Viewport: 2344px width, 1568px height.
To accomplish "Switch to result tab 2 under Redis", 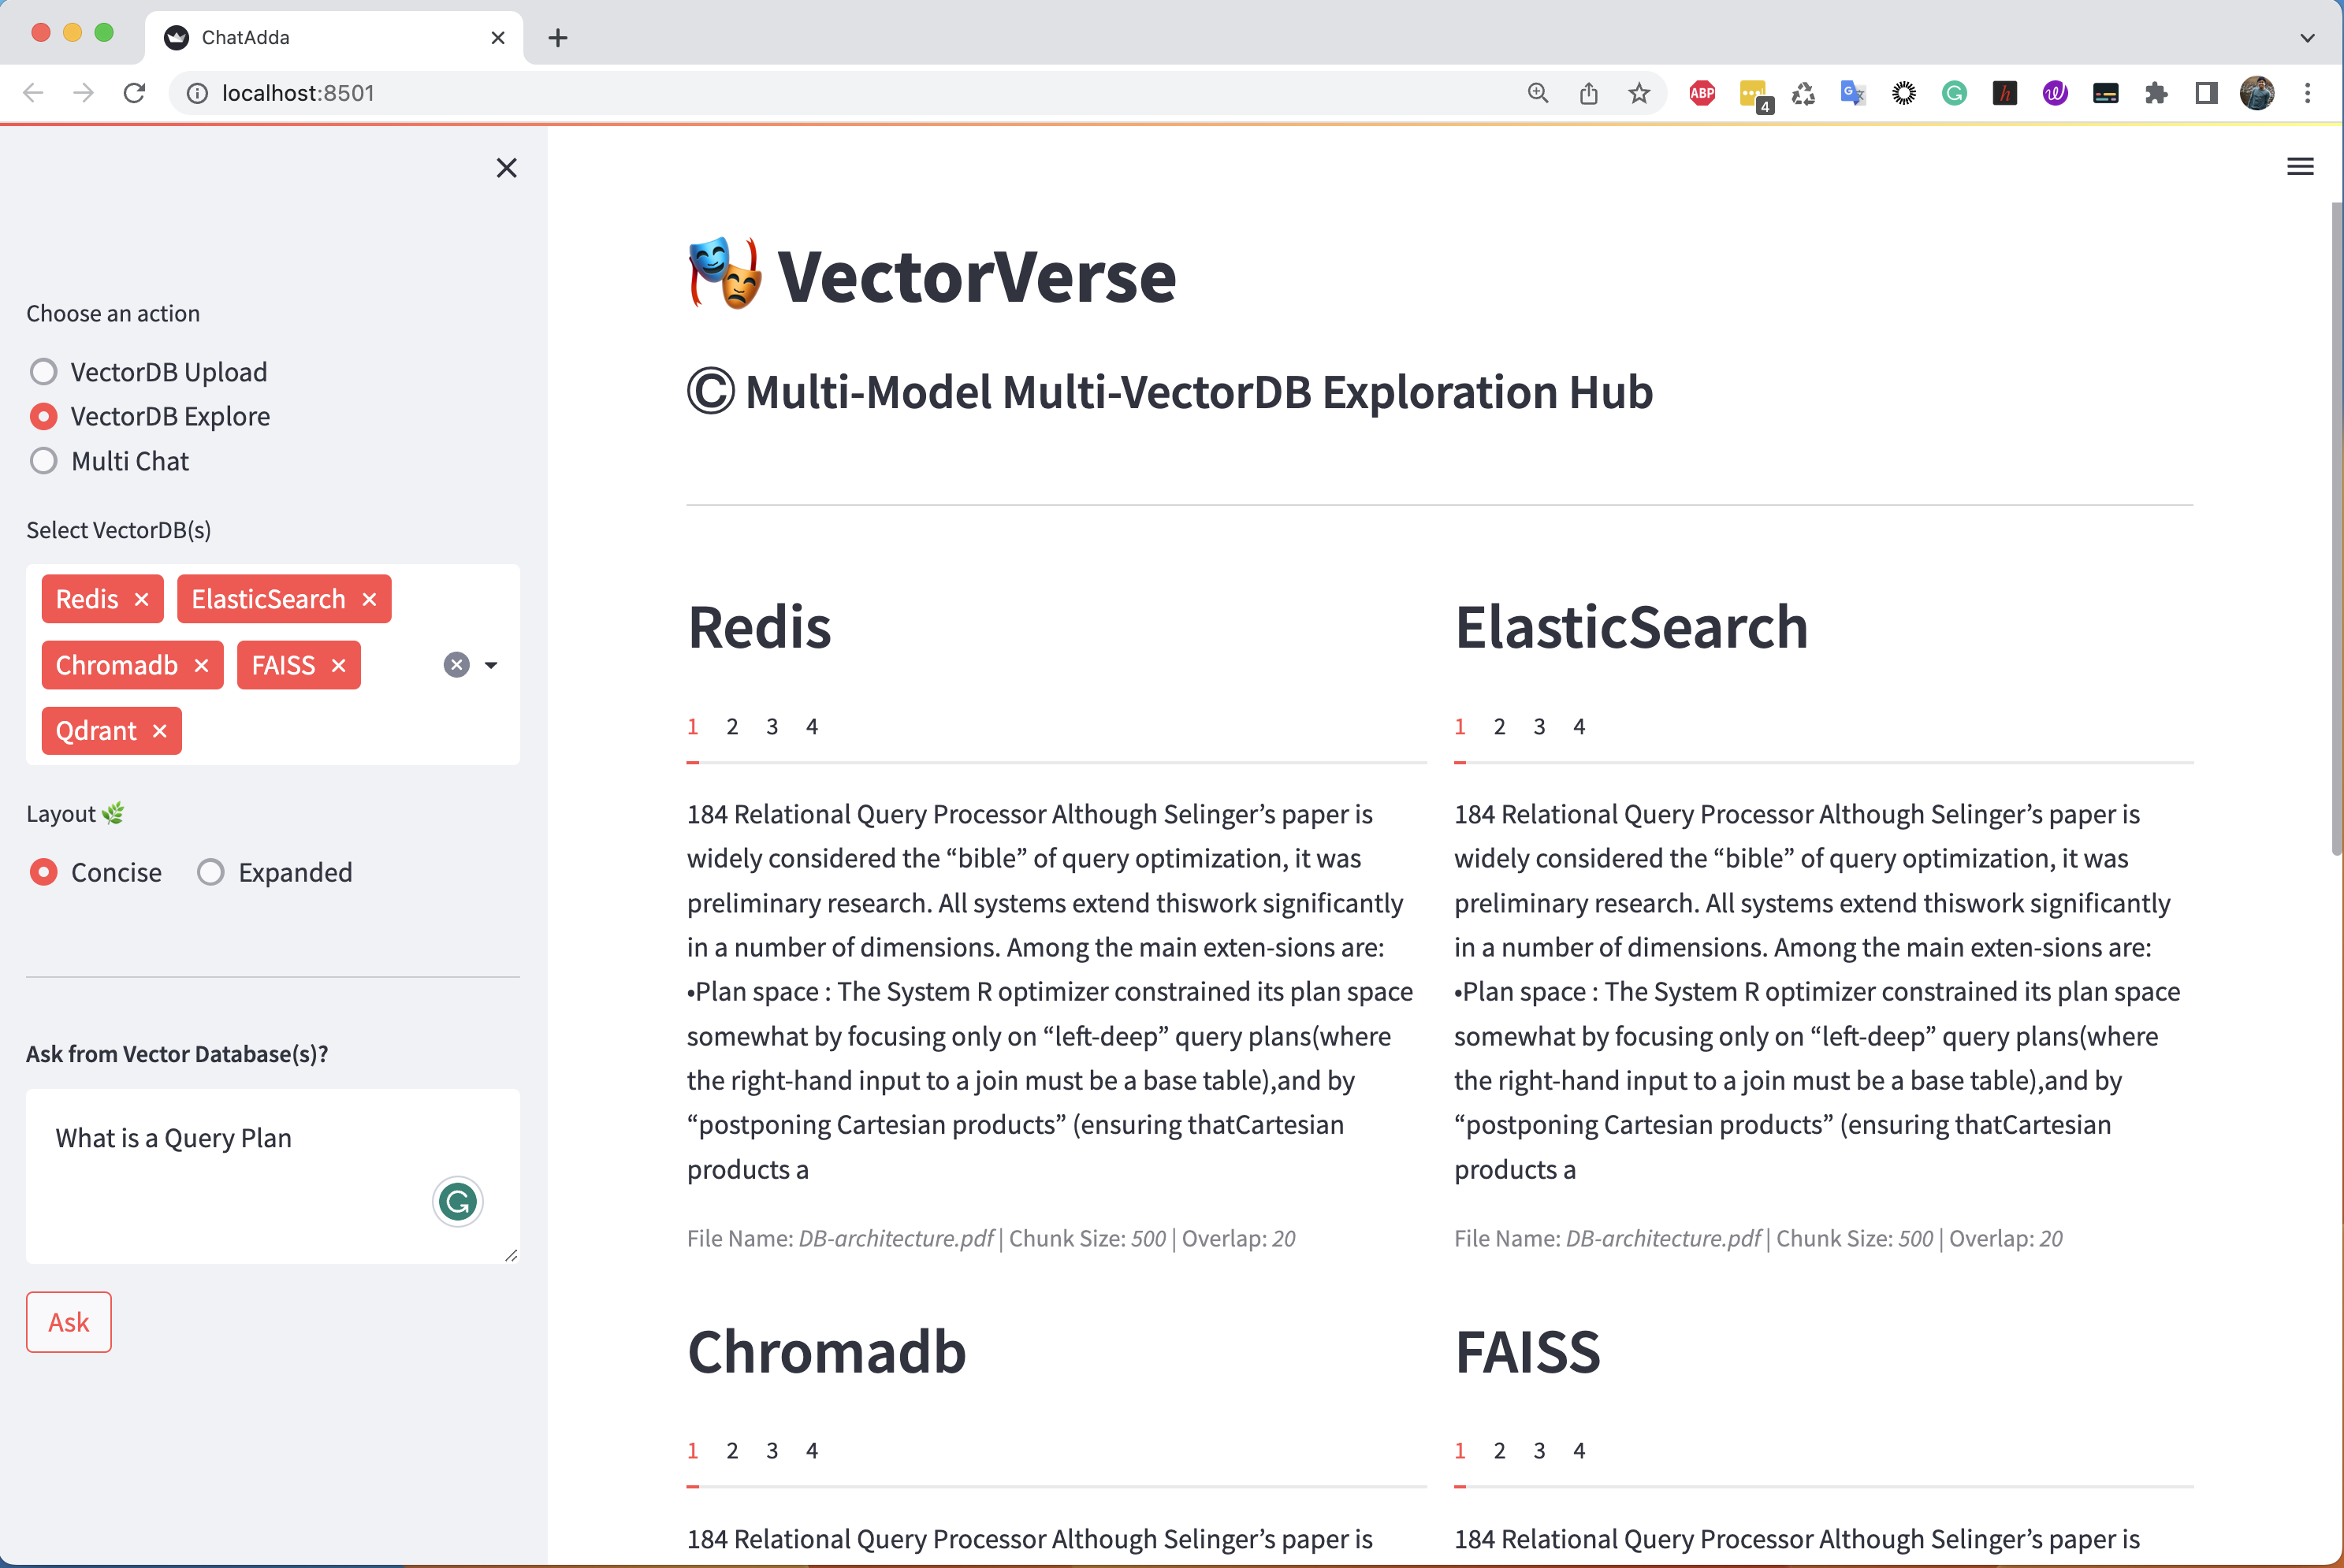I will coord(732,726).
